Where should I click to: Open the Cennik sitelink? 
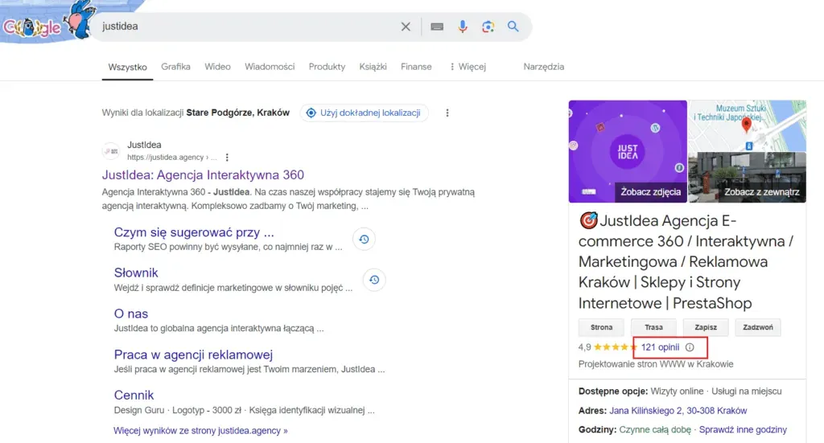tap(134, 395)
